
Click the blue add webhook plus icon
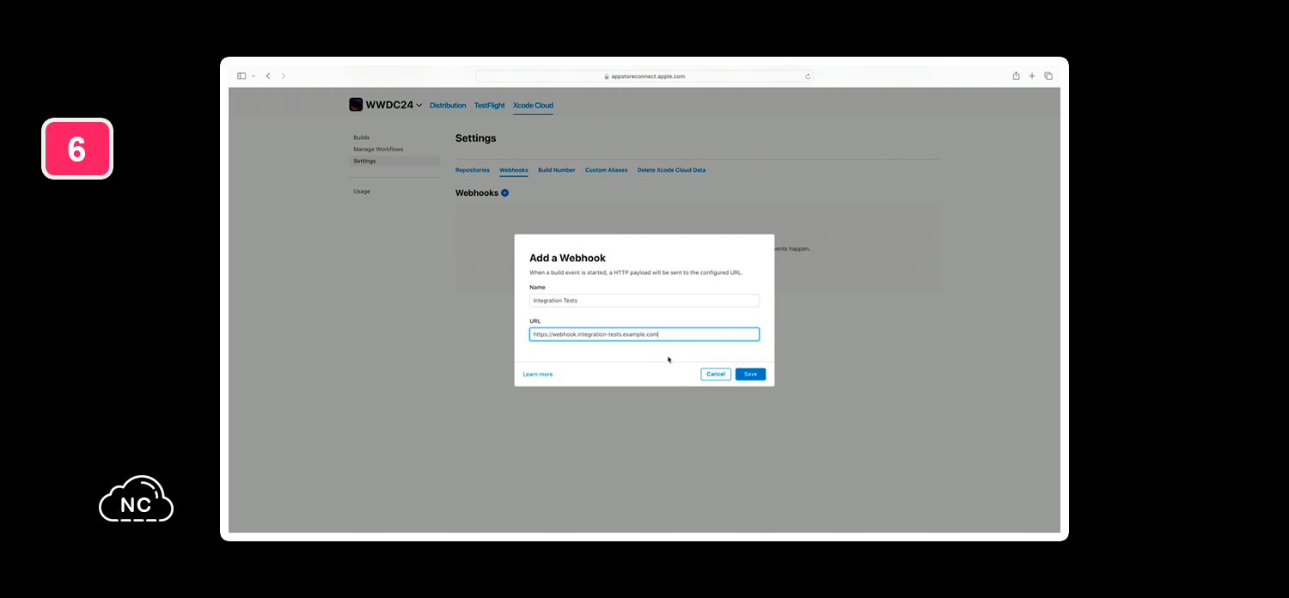504,192
